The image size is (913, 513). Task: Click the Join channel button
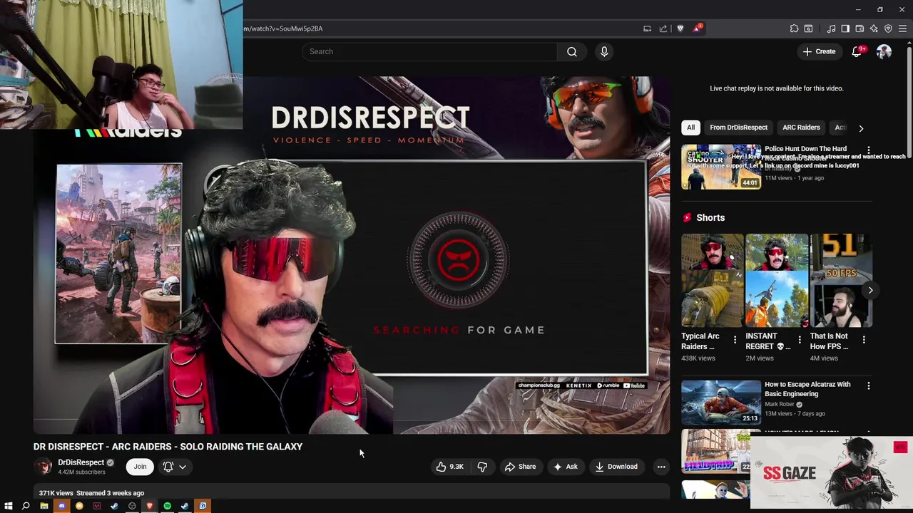[140, 467]
